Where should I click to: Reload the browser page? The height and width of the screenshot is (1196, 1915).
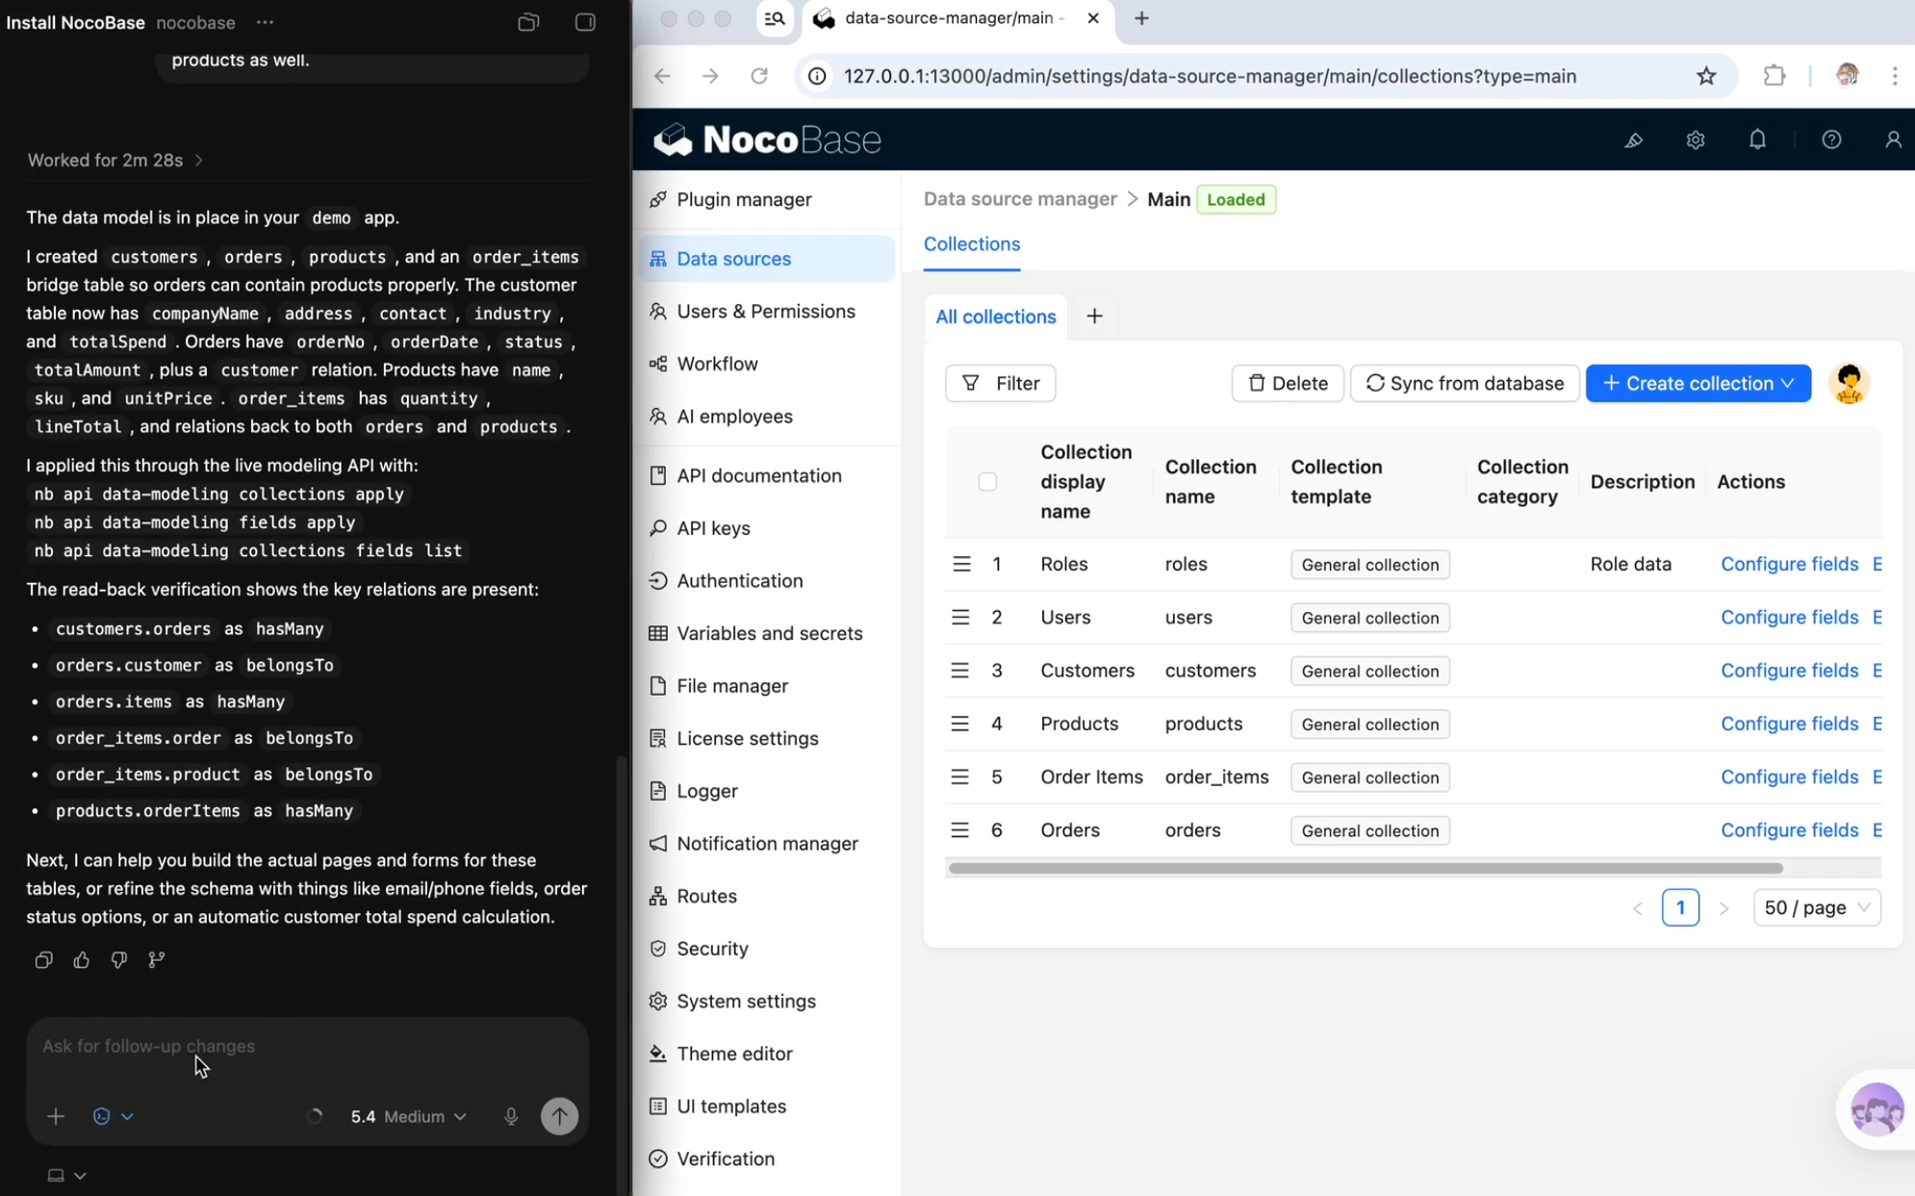759,76
